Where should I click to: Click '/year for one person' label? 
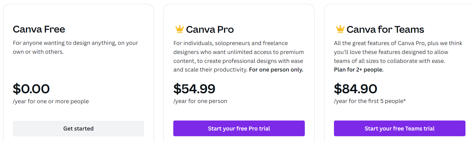click(x=200, y=101)
